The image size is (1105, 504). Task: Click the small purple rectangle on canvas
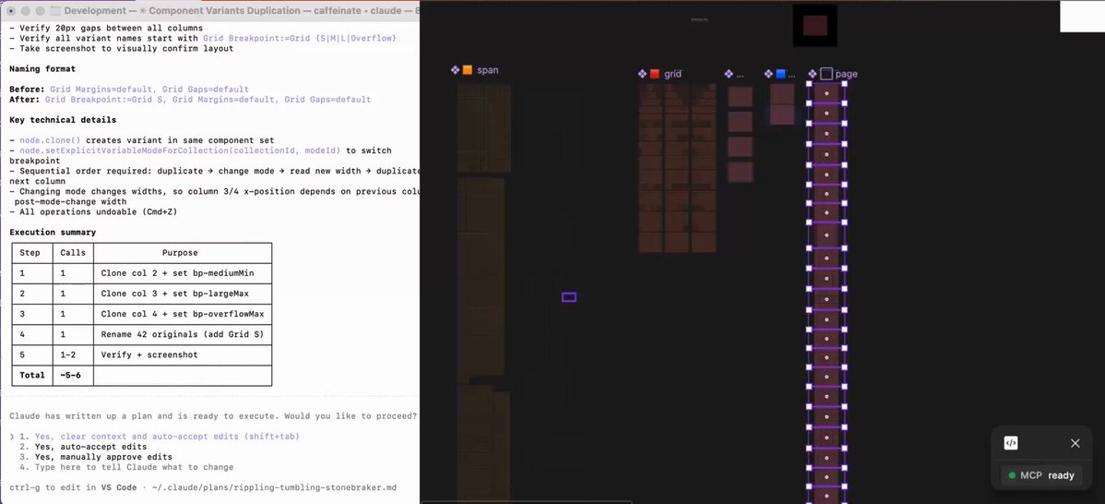(x=569, y=297)
